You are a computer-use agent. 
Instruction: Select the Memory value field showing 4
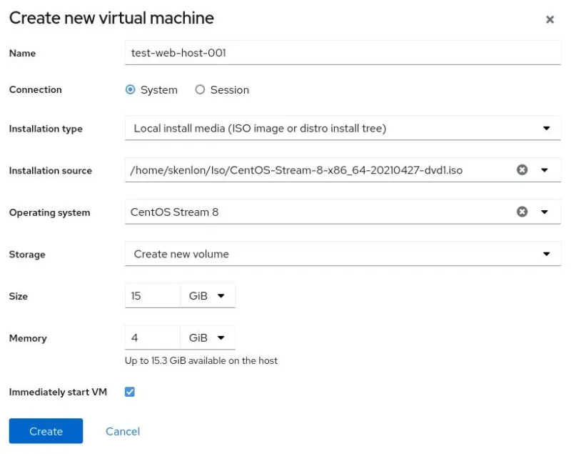[x=152, y=337]
